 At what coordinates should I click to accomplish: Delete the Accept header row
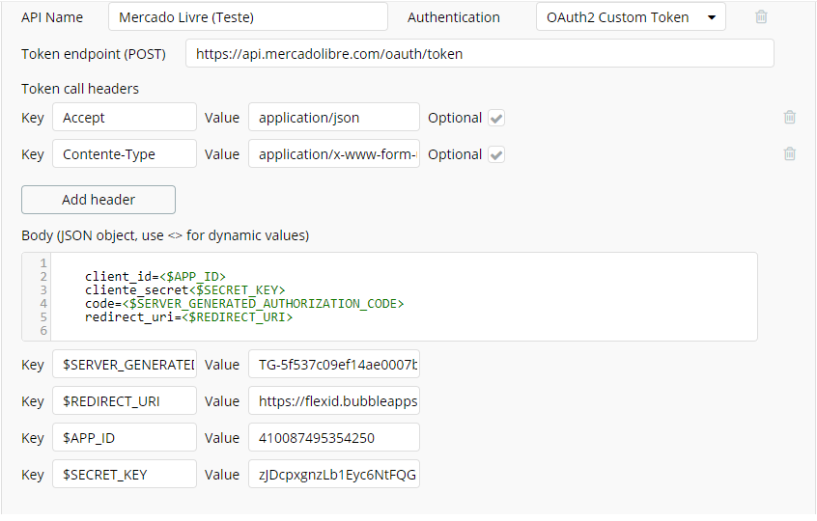point(790,118)
